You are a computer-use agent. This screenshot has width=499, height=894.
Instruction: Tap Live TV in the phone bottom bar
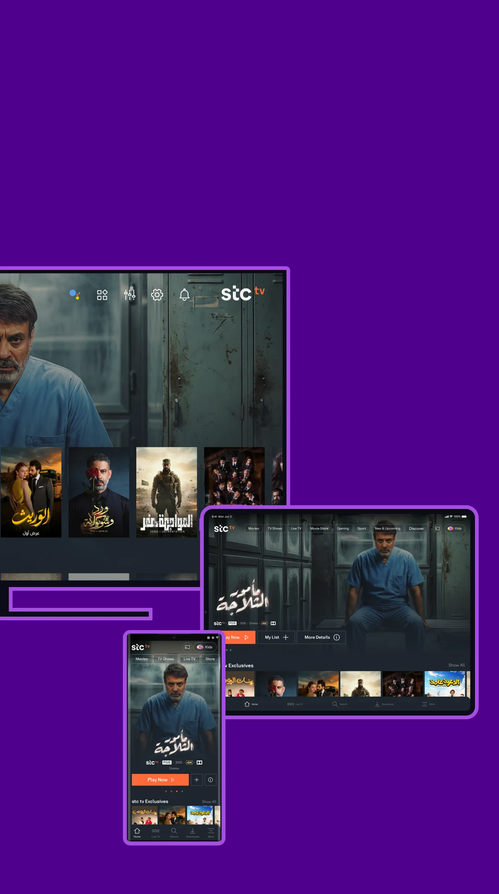coord(156,833)
